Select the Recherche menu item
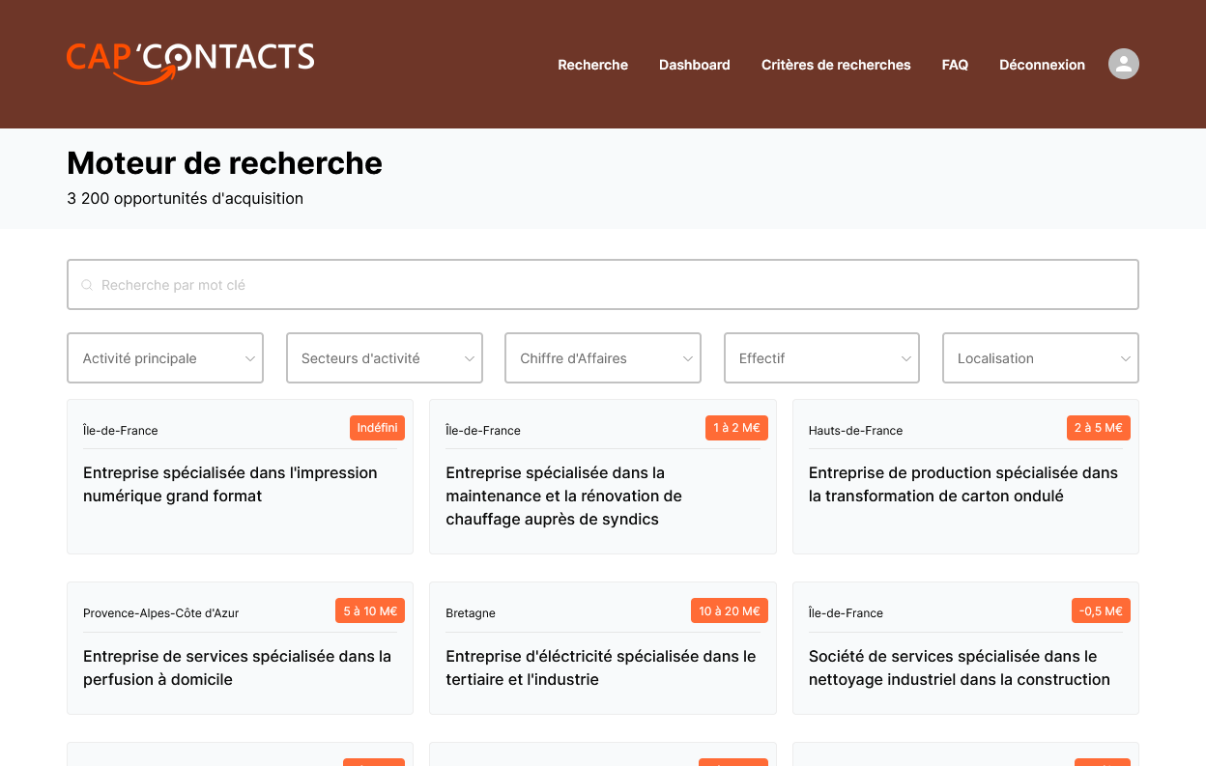The width and height of the screenshot is (1206, 766). [x=592, y=65]
